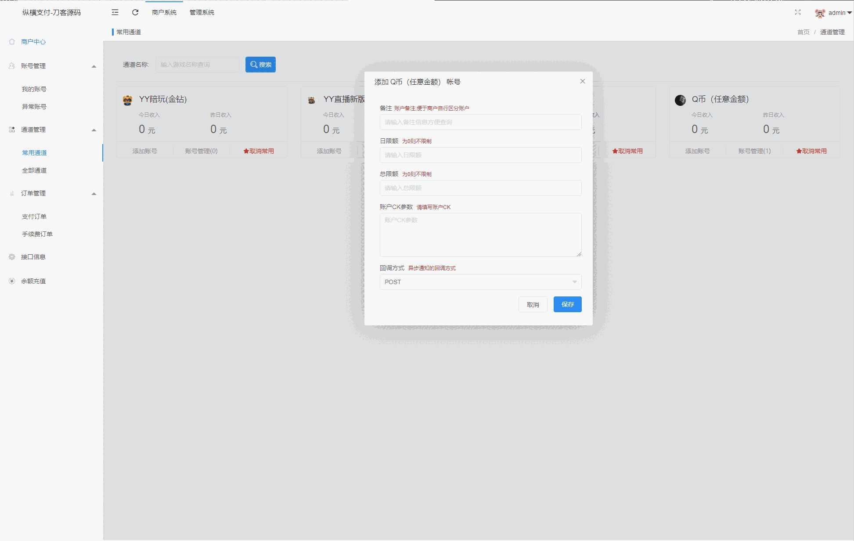The width and height of the screenshot is (854, 541).
Task: Click the admin user avatar
Action: [x=819, y=13]
